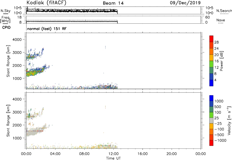This screenshot has height=160, width=232.
Task: Click the 'Power [dB]' colorbar label
Action: coord(221,61)
